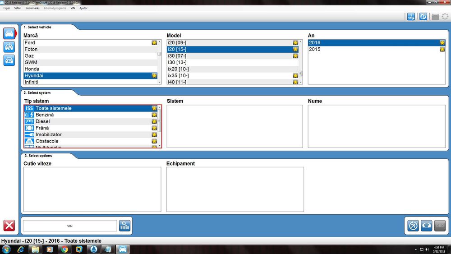
Task: Open Windows Start button
Action: [6, 249]
